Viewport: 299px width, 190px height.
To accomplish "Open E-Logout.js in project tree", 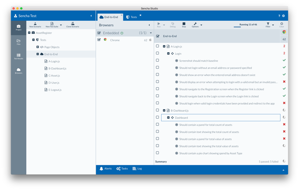I will [x=55, y=90].
